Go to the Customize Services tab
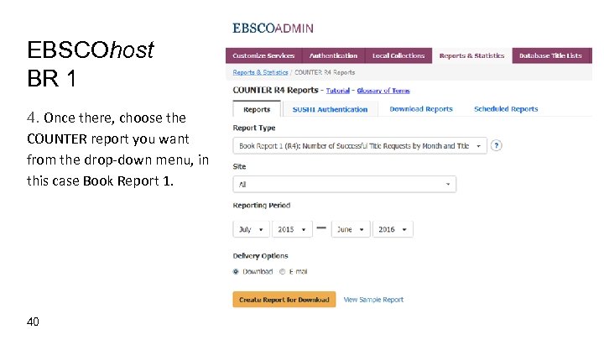The height and width of the screenshot is (340, 604). (x=263, y=55)
